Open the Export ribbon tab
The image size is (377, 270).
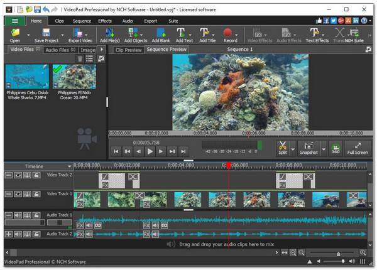pyautogui.click(x=151, y=21)
